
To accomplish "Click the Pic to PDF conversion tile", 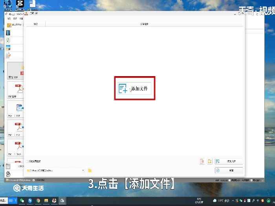I will (15, 109).
